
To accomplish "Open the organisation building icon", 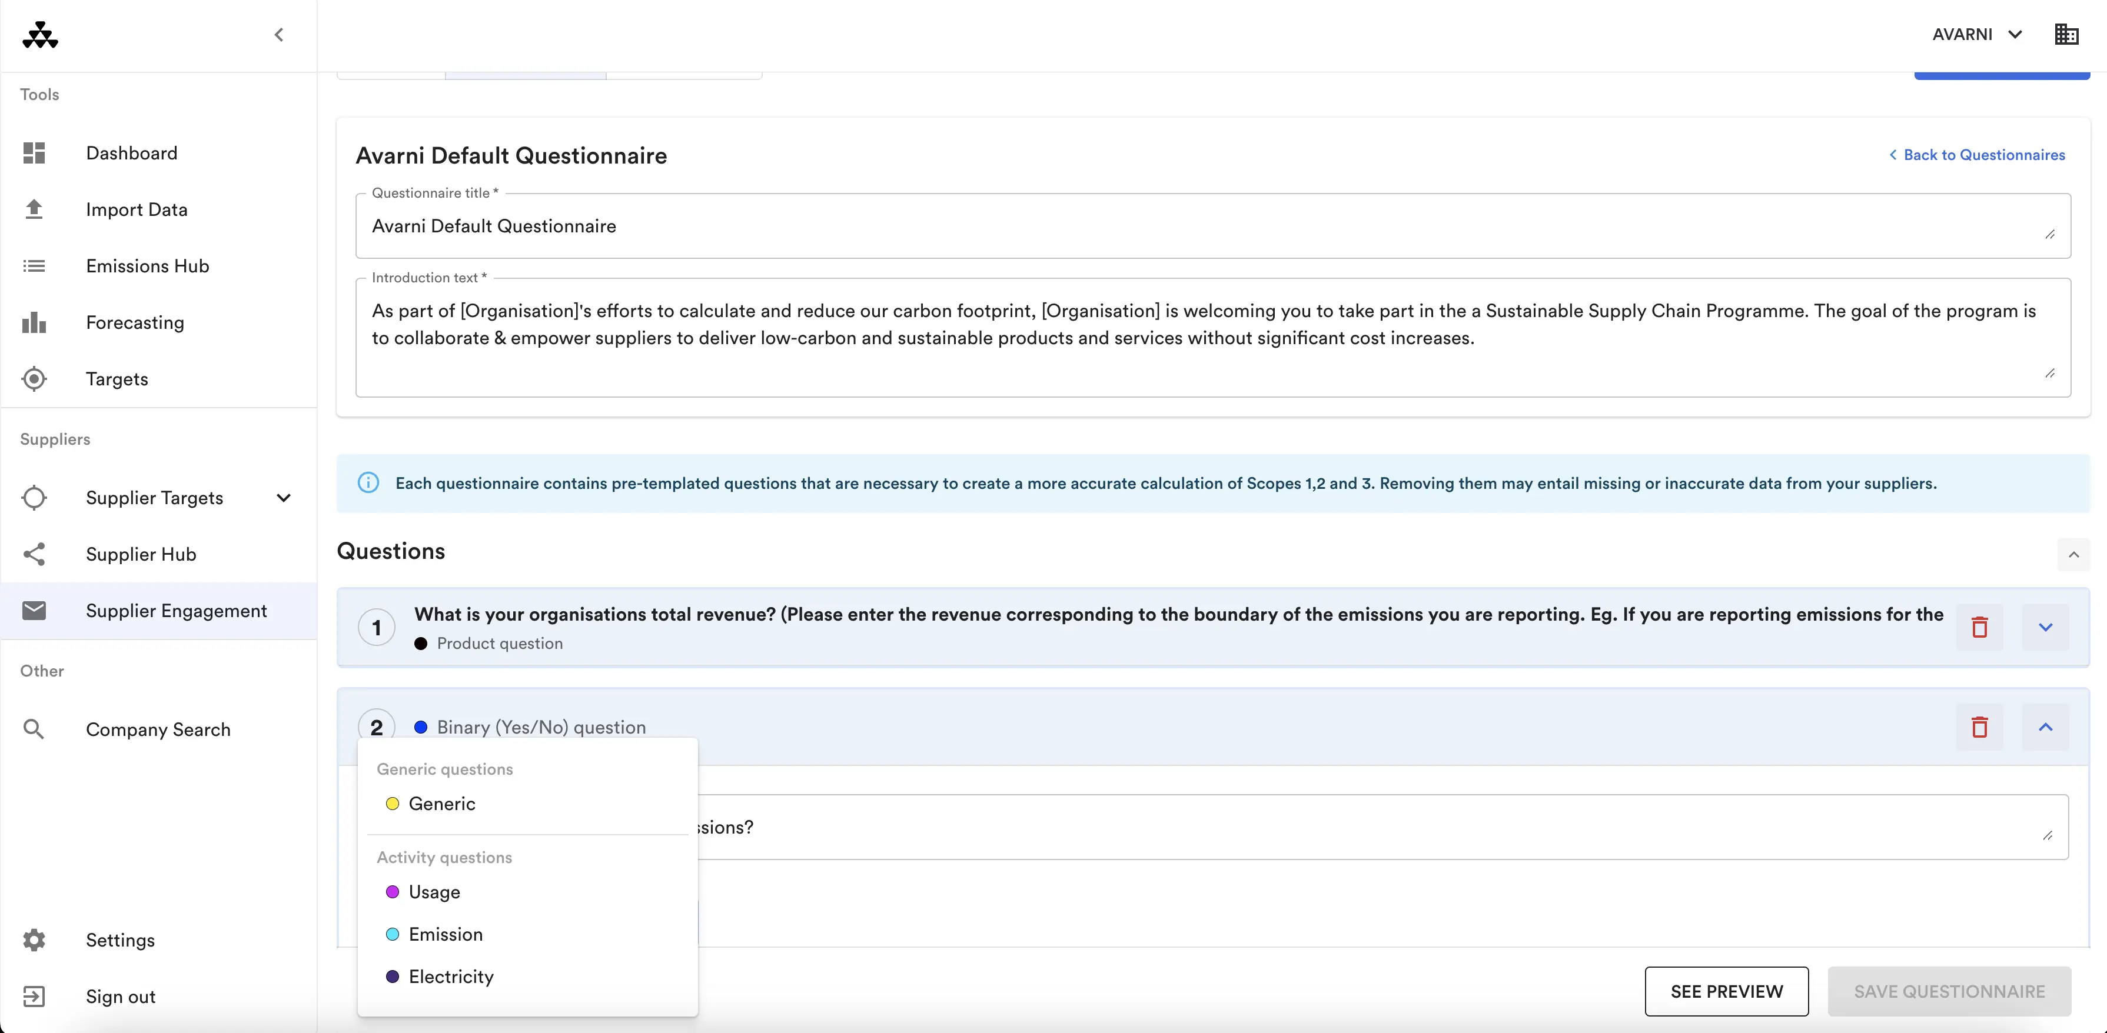I will click(x=2066, y=34).
